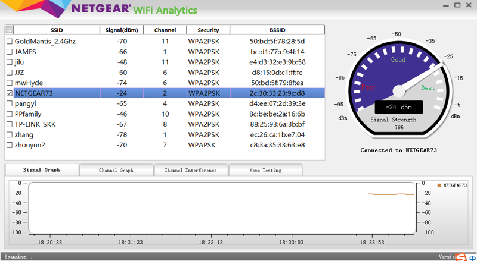Tick the jilu network checkbox
Viewport: 477px width, 261px height.
(10, 62)
